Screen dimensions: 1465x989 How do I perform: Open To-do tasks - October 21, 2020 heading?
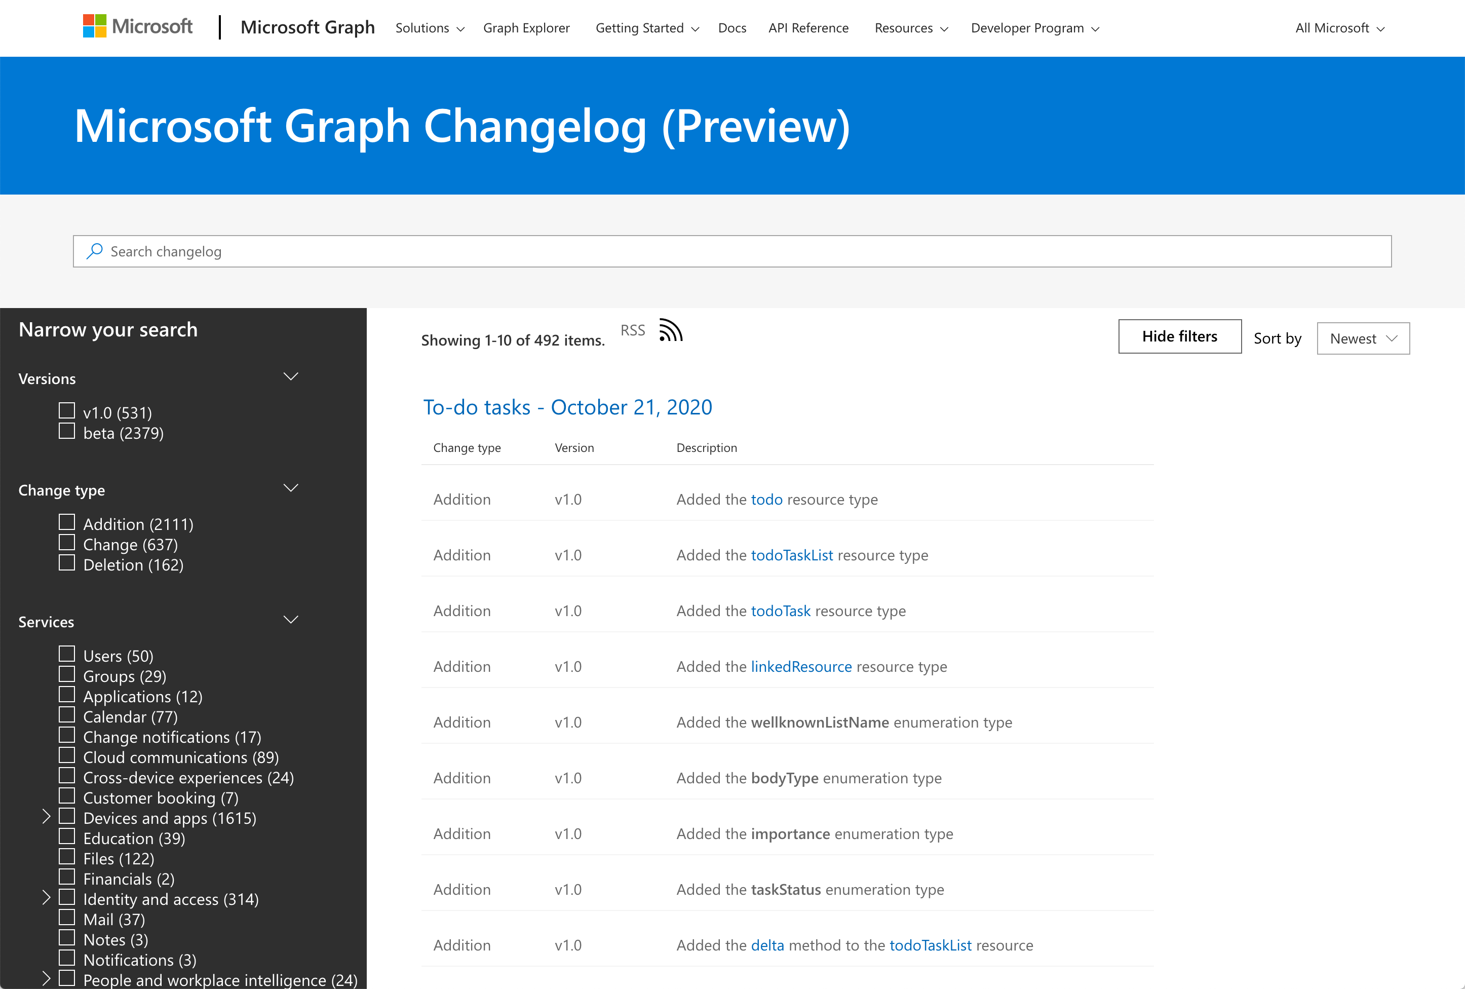pyautogui.click(x=567, y=407)
